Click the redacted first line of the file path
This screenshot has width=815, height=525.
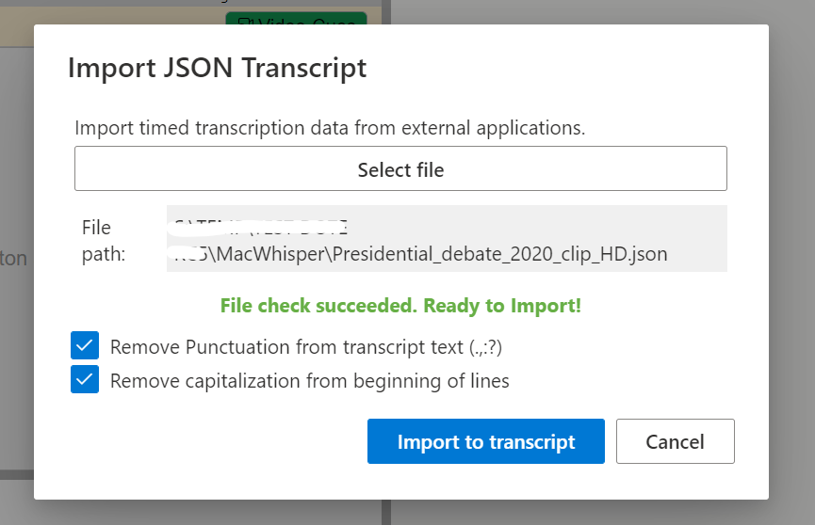(x=258, y=228)
